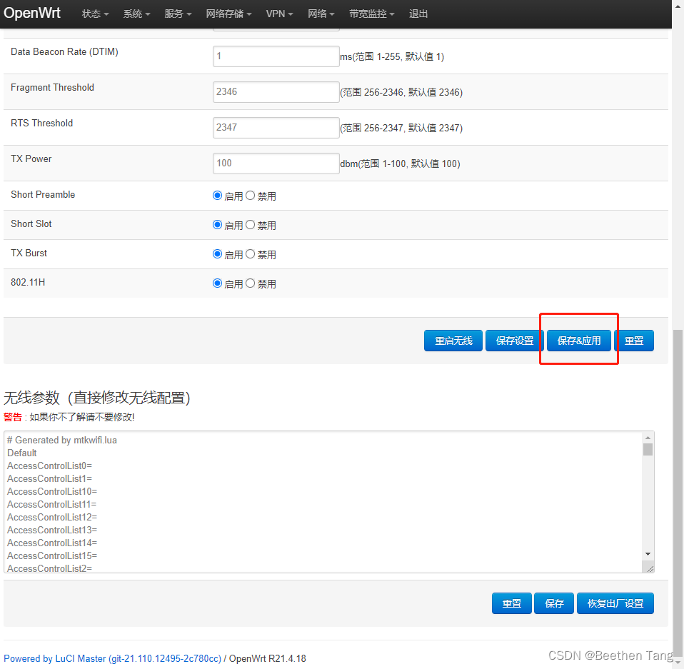Expand the VPN menu
Viewport: 684px width, 669px height.
pos(280,14)
